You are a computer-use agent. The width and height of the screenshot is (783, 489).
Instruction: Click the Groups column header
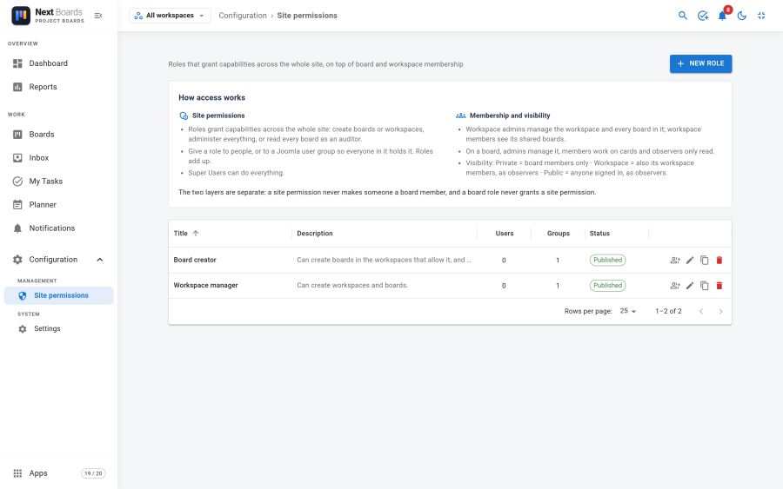pos(559,234)
